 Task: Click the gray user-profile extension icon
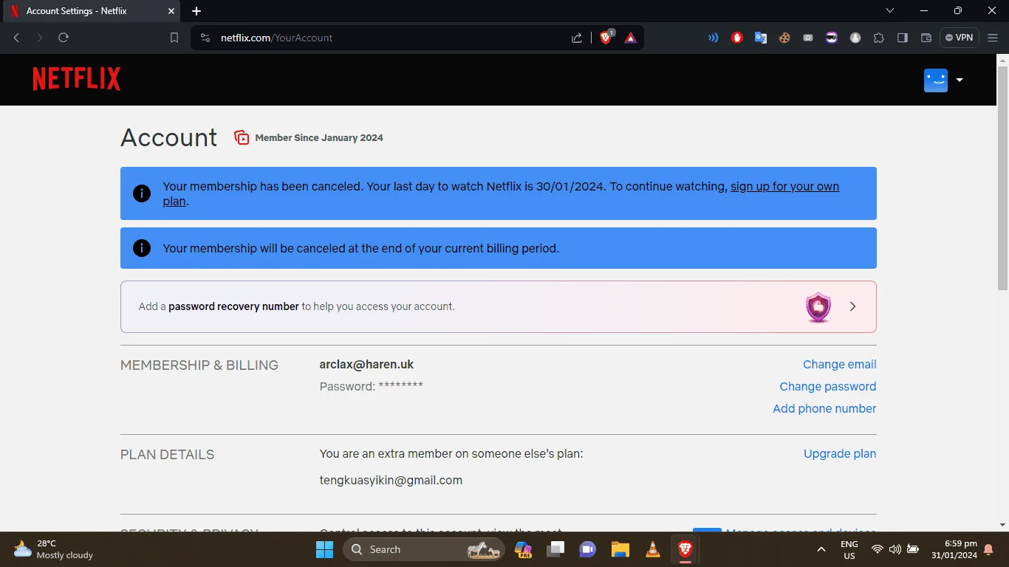click(855, 38)
